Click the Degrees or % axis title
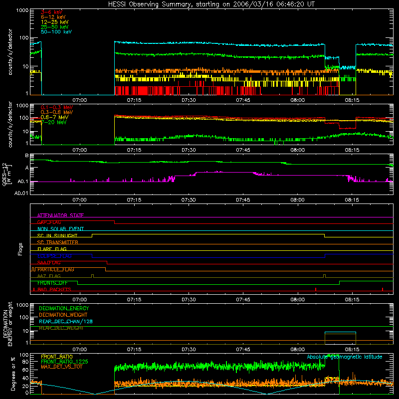This screenshot has height=399, width=399. 13,374
